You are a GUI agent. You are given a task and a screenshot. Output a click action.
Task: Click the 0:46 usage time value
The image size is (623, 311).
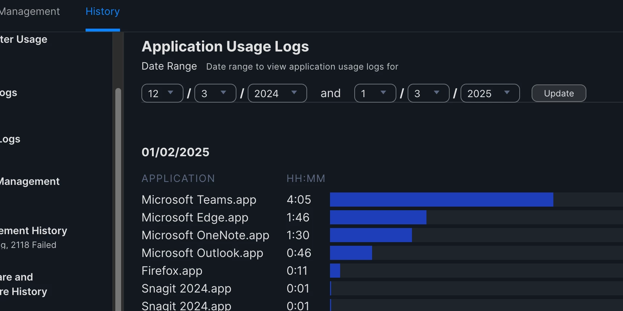coord(299,253)
